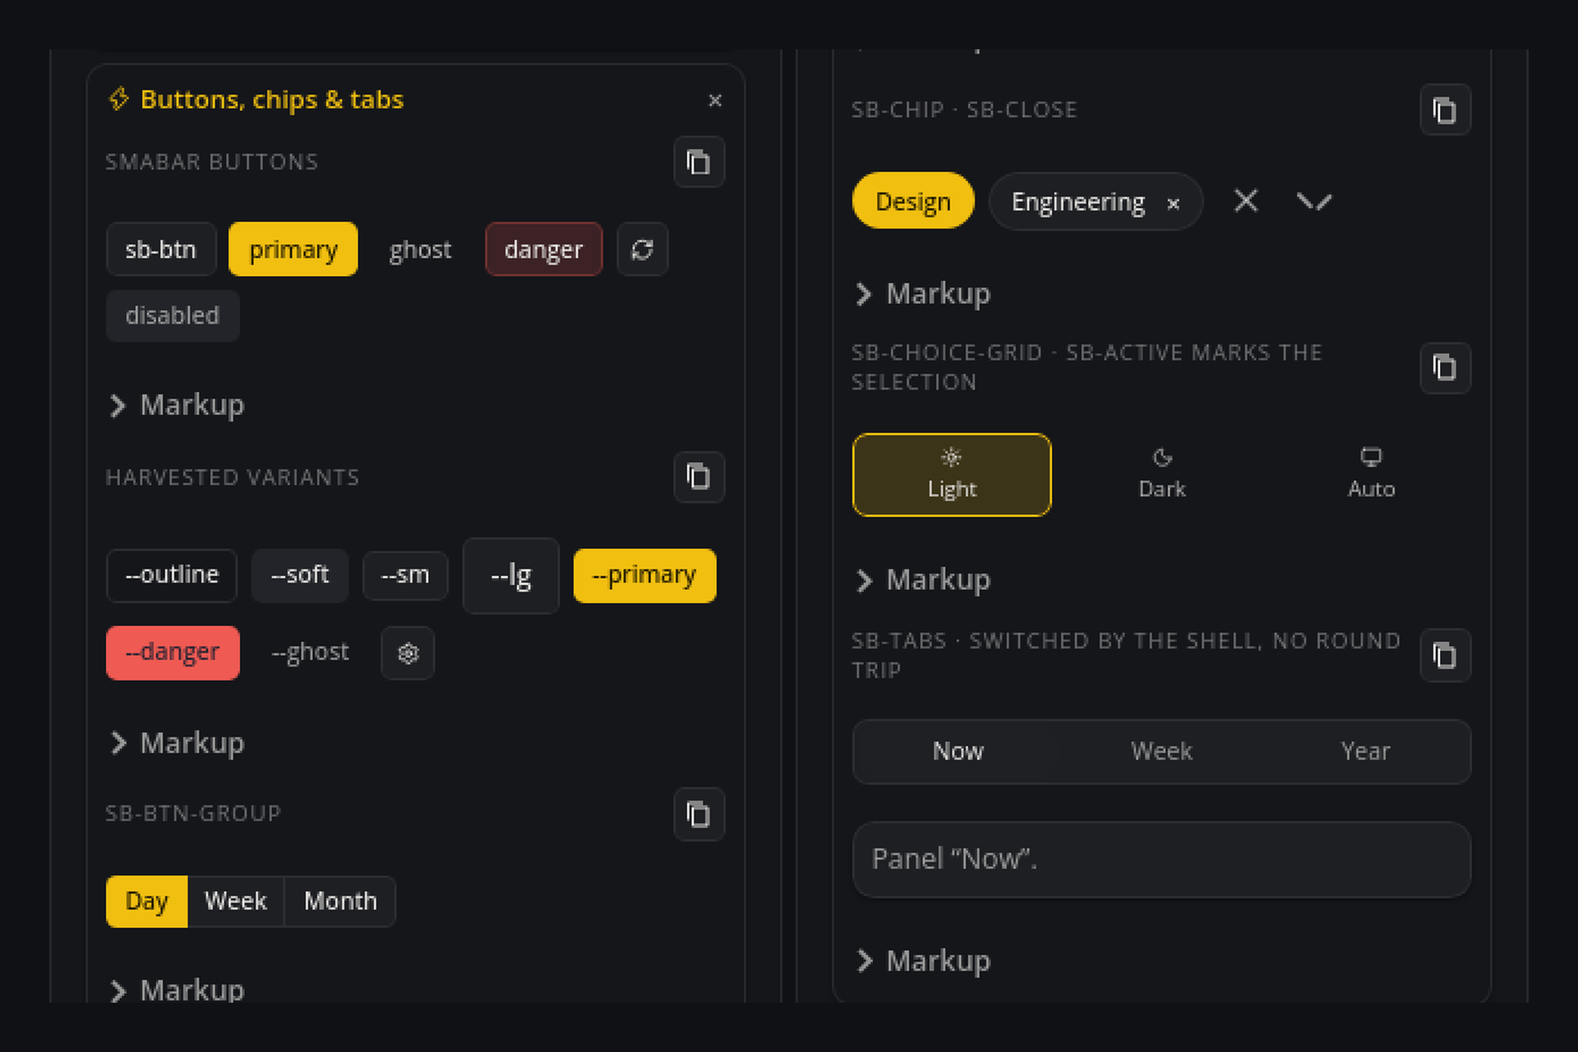
Task: Toggle the Day segment in button group
Action: 147,902
